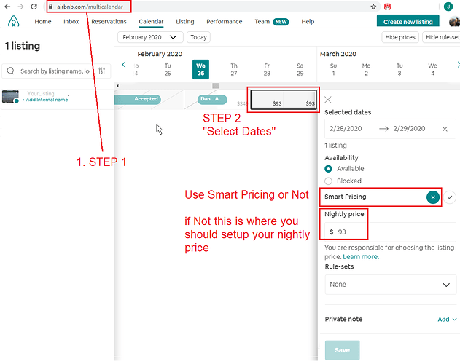The height and width of the screenshot is (364, 460).
Task: Open the Listing menu
Action: pyautogui.click(x=185, y=21)
